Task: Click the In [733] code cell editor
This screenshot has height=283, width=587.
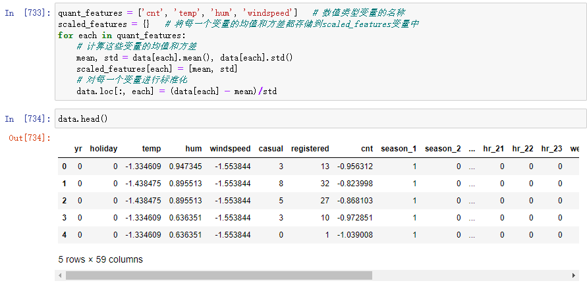Action: [x=321, y=52]
